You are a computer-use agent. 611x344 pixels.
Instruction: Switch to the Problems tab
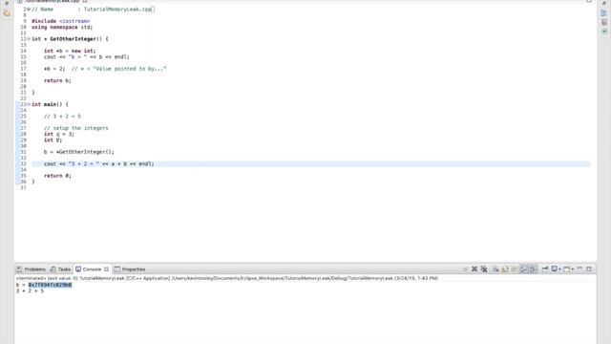coord(32,269)
